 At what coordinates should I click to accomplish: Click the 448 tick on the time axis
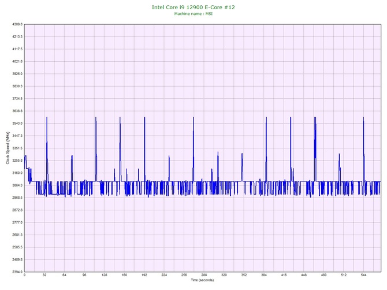[x=304, y=276]
